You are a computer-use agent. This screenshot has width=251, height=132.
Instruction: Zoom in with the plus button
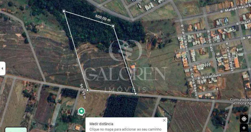coord(244,128)
